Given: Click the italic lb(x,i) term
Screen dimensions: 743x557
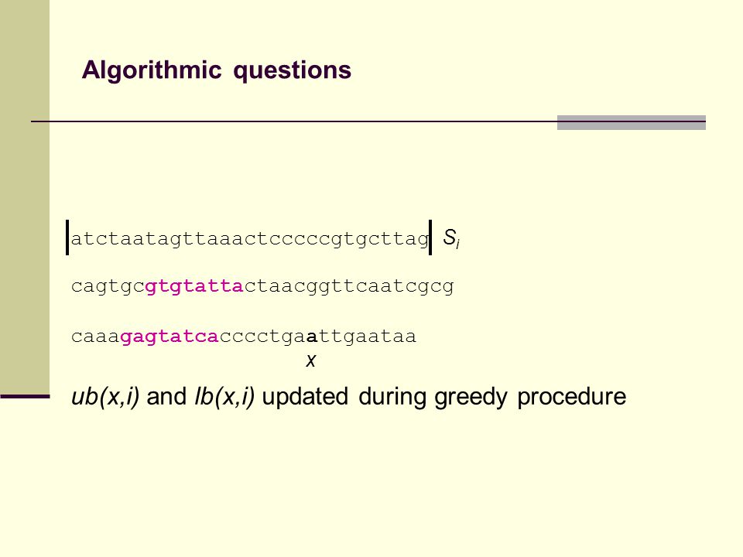Looking at the screenshot, I should [224, 396].
